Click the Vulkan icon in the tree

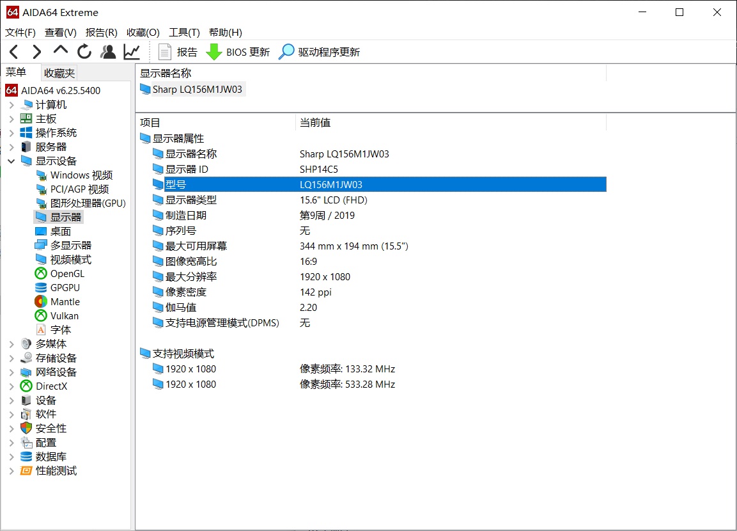pos(41,316)
